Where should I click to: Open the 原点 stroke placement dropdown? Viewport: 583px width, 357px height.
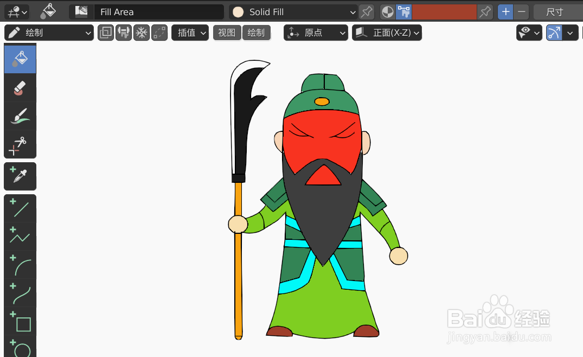[316, 33]
